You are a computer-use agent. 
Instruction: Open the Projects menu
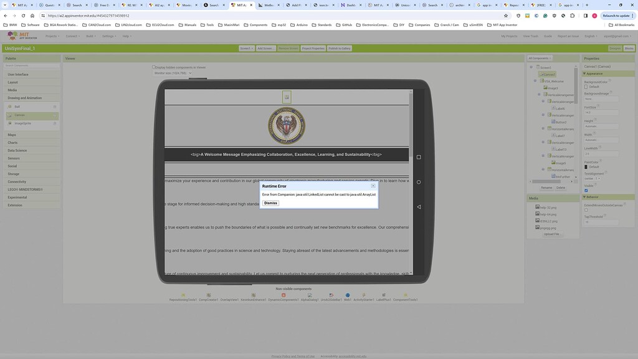(53, 36)
